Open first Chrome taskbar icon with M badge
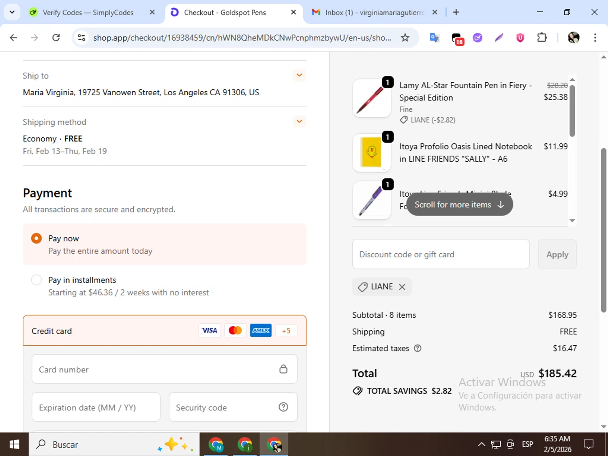The image size is (608, 456). 216,445
